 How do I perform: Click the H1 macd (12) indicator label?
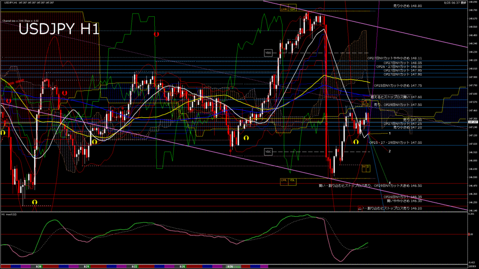(10, 214)
